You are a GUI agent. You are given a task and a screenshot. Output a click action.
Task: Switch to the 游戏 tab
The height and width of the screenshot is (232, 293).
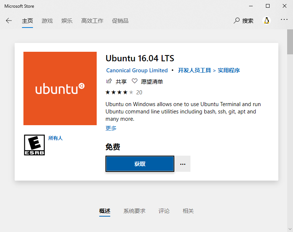(47, 21)
